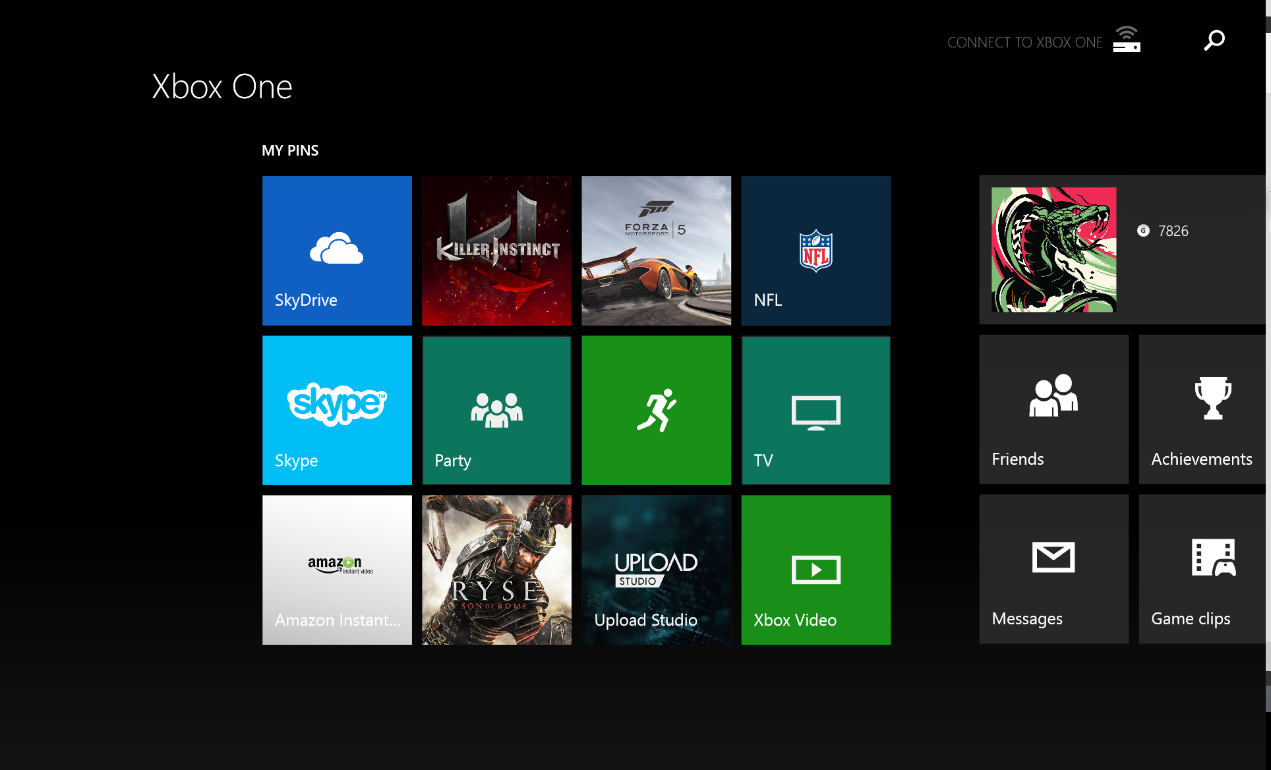The height and width of the screenshot is (770, 1271).
Task: Launch the Killer Instinct game tile
Action: [496, 251]
